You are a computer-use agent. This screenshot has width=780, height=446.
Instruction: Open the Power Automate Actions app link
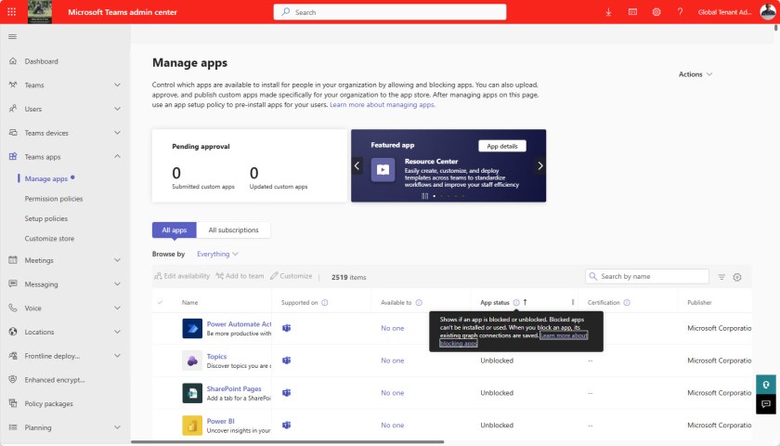239,324
